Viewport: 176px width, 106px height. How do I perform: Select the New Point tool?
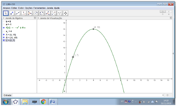point(12,13)
